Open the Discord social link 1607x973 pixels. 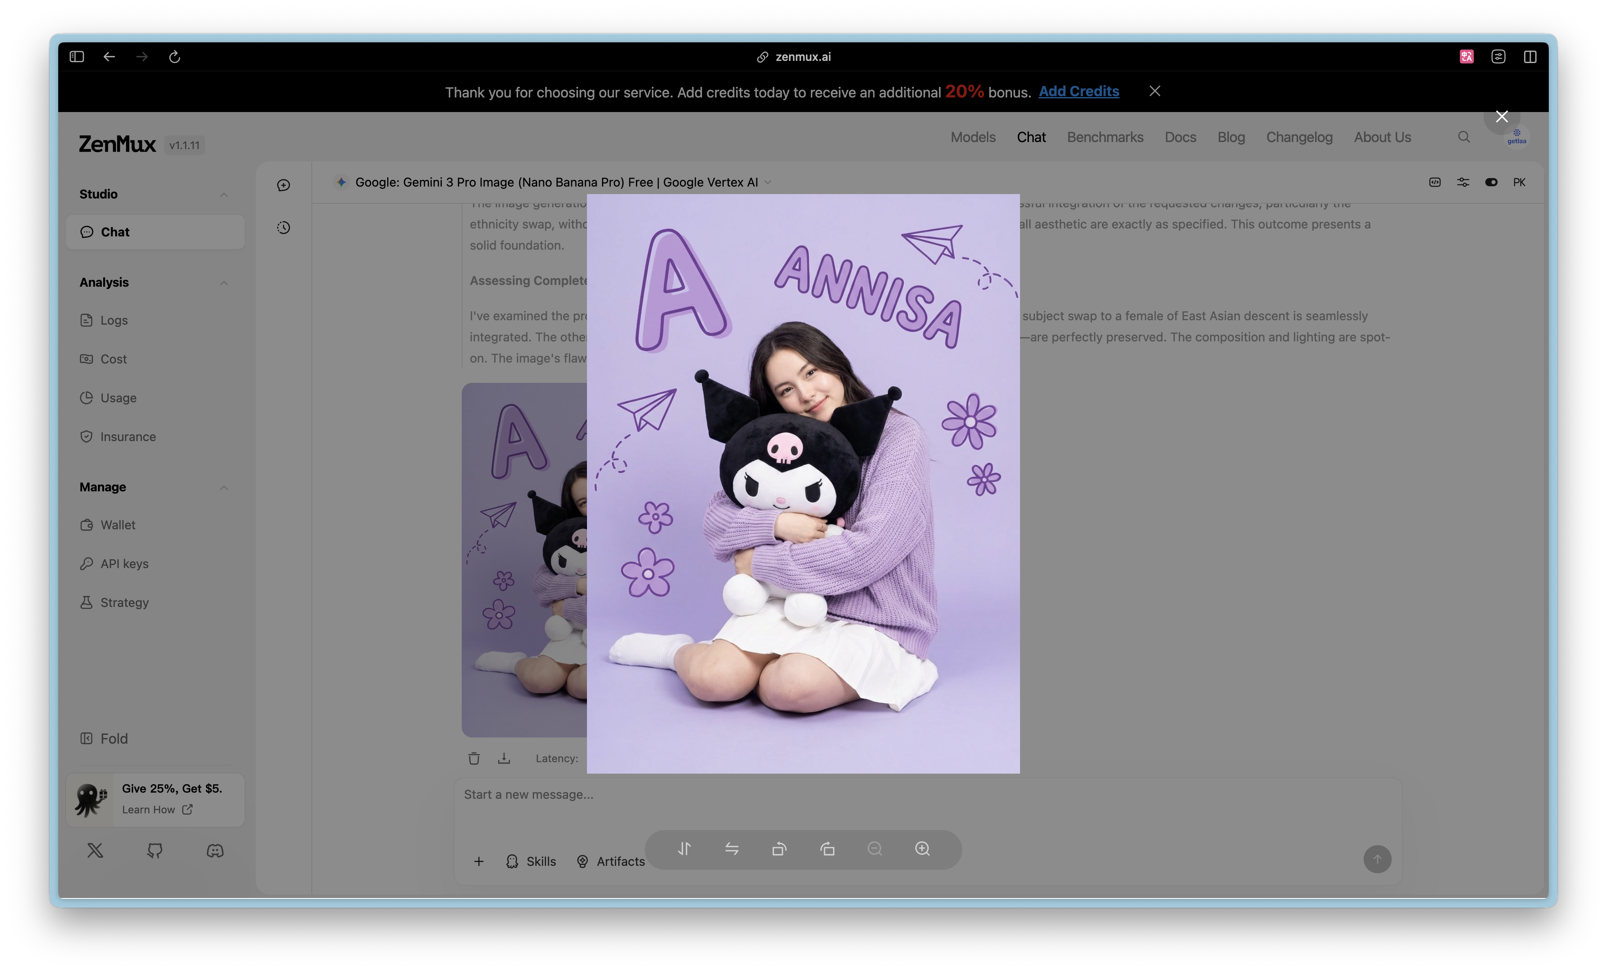[x=215, y=850]
